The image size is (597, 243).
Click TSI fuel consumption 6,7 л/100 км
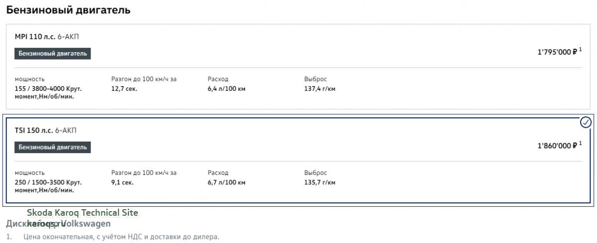tap(226, 182)
